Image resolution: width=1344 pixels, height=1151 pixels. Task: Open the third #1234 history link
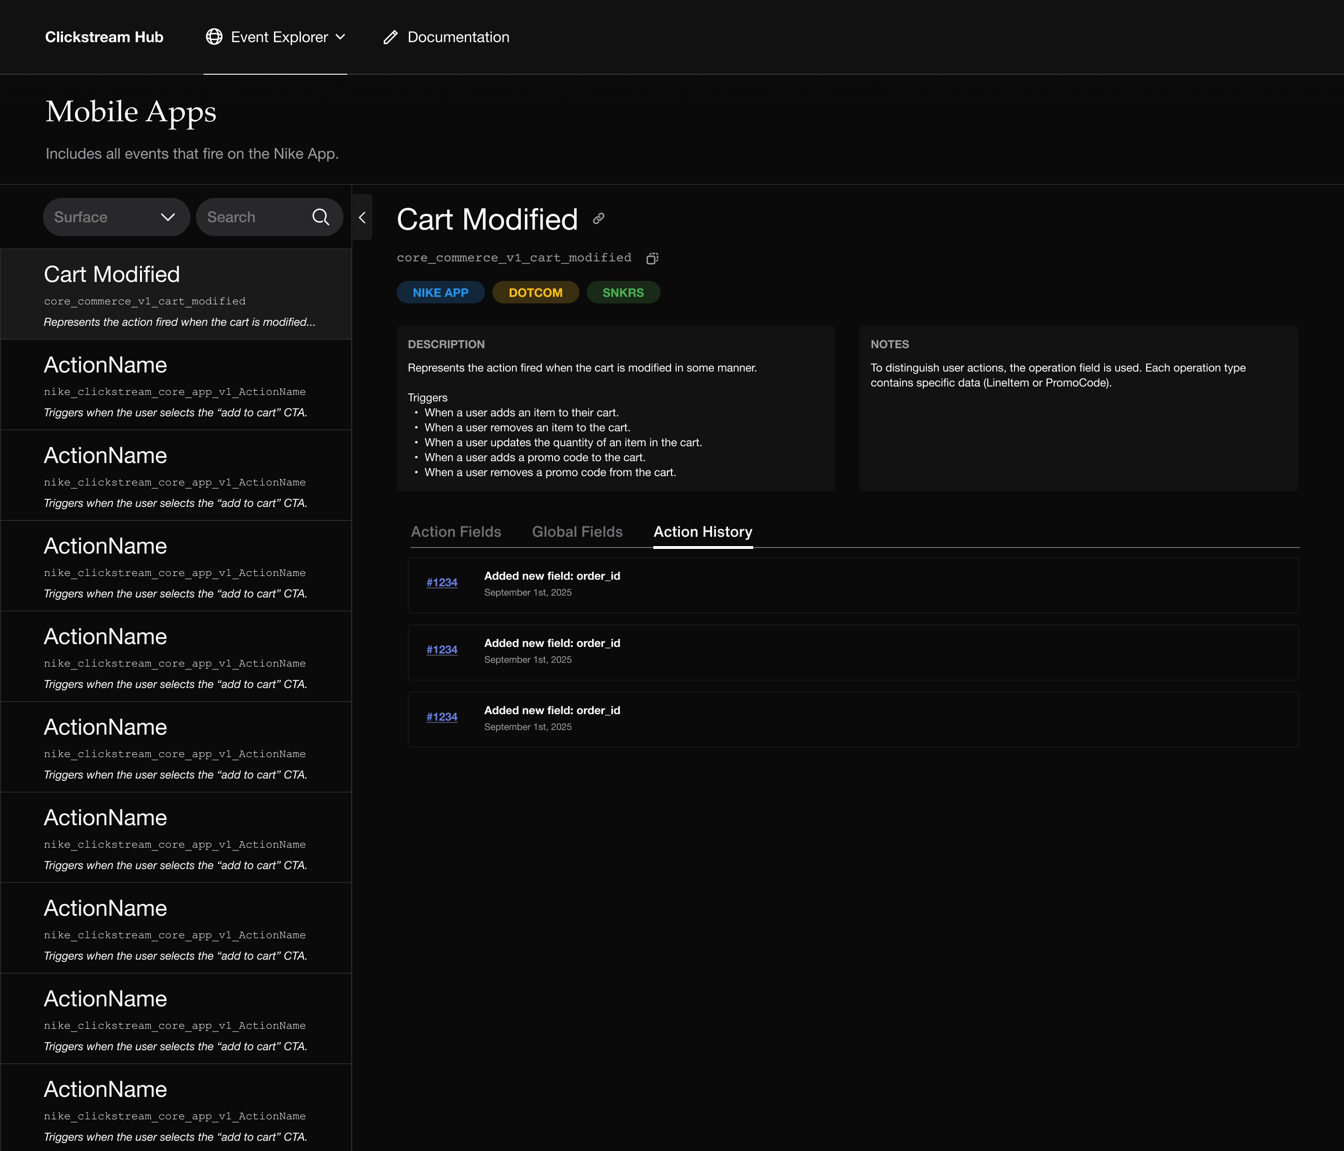[442, 717]
